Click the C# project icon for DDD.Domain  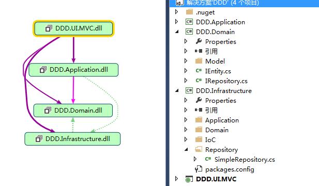coord(189,32)
